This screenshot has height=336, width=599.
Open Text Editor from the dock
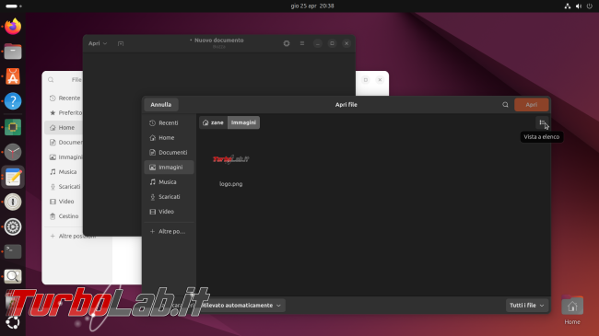(x=13, y=178)
